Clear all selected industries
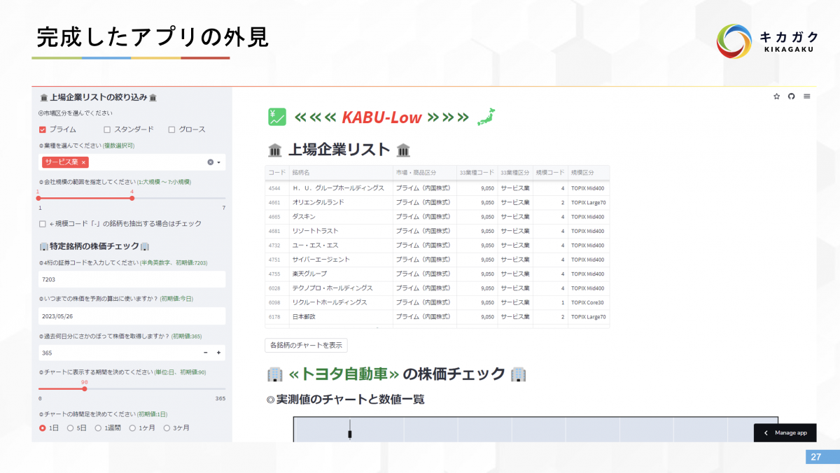This screenshot has width=840, height=473. pyautogui.click(x=210, y=162)
